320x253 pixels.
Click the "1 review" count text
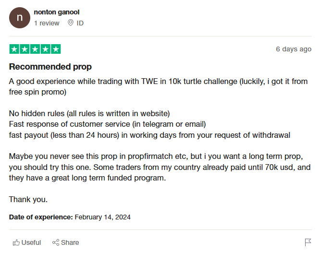click(x=47, y=23)
